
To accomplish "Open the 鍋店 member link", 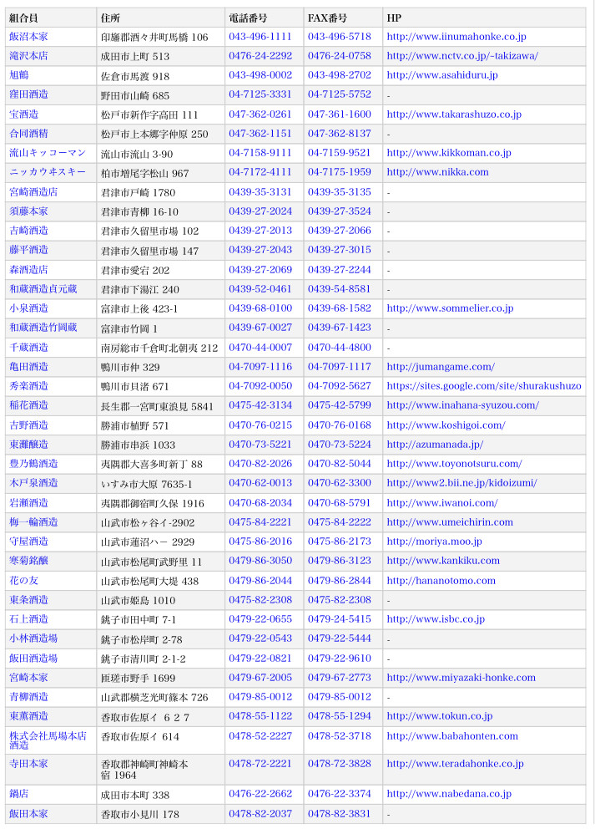I will (x=19, y=794).
